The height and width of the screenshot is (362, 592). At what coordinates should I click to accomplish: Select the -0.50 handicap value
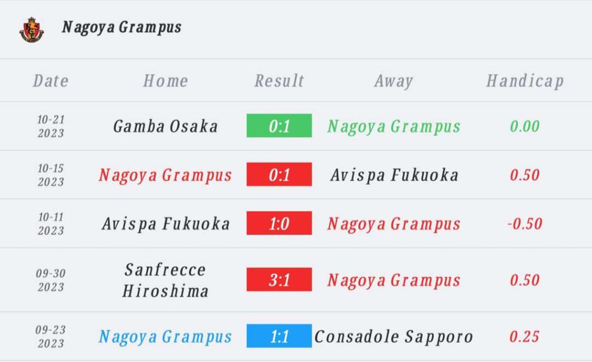[525, 223]
